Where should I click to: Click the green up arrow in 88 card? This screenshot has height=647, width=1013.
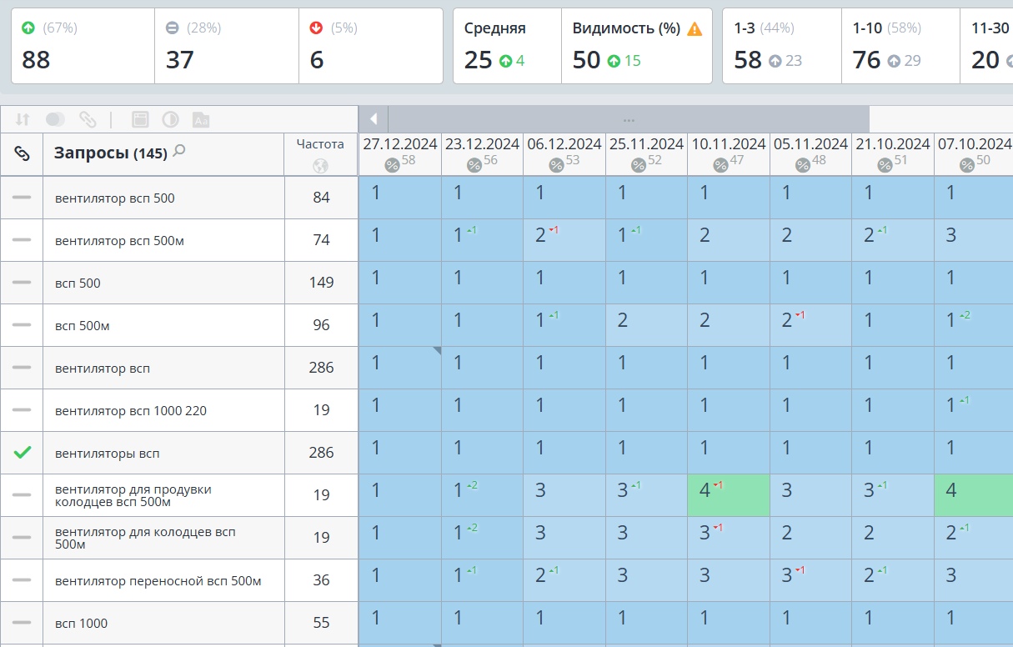click(29, 28)
